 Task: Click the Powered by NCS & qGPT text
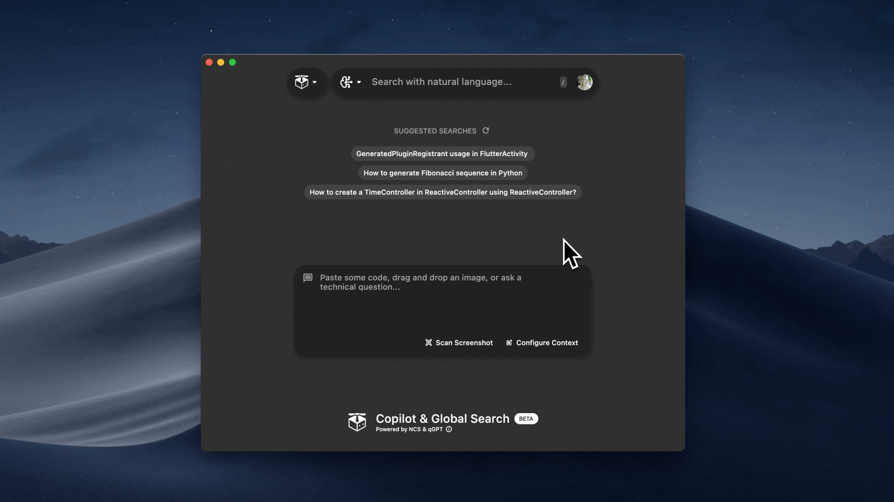click(409, 430)
